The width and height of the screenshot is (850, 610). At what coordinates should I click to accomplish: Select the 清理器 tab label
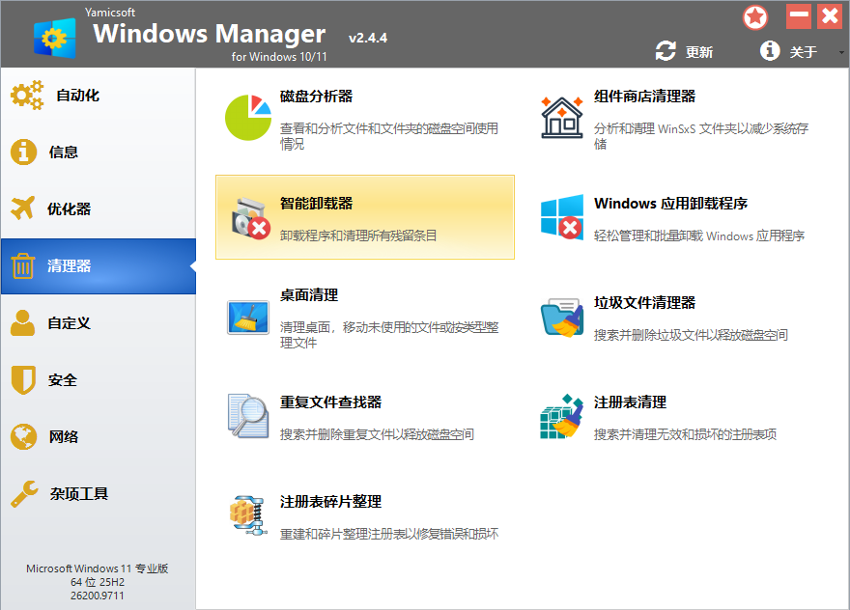[69, 266]
